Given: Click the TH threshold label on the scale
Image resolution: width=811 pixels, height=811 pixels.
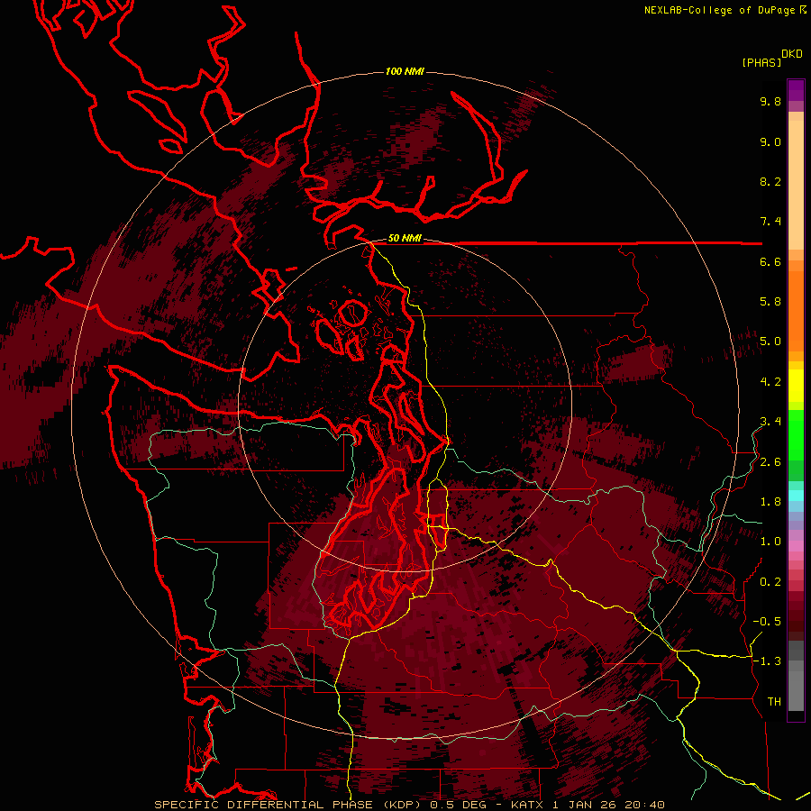Looking at the screenshot, I should point(774,702).
